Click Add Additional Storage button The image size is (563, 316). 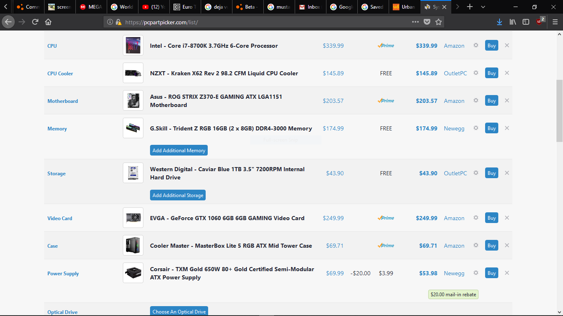(178, 195)
